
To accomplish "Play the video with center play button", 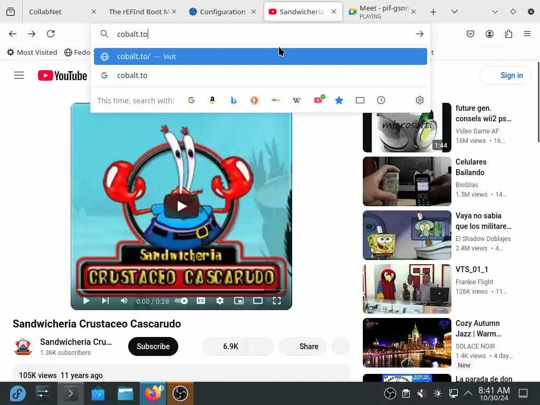I will point(181,206).
